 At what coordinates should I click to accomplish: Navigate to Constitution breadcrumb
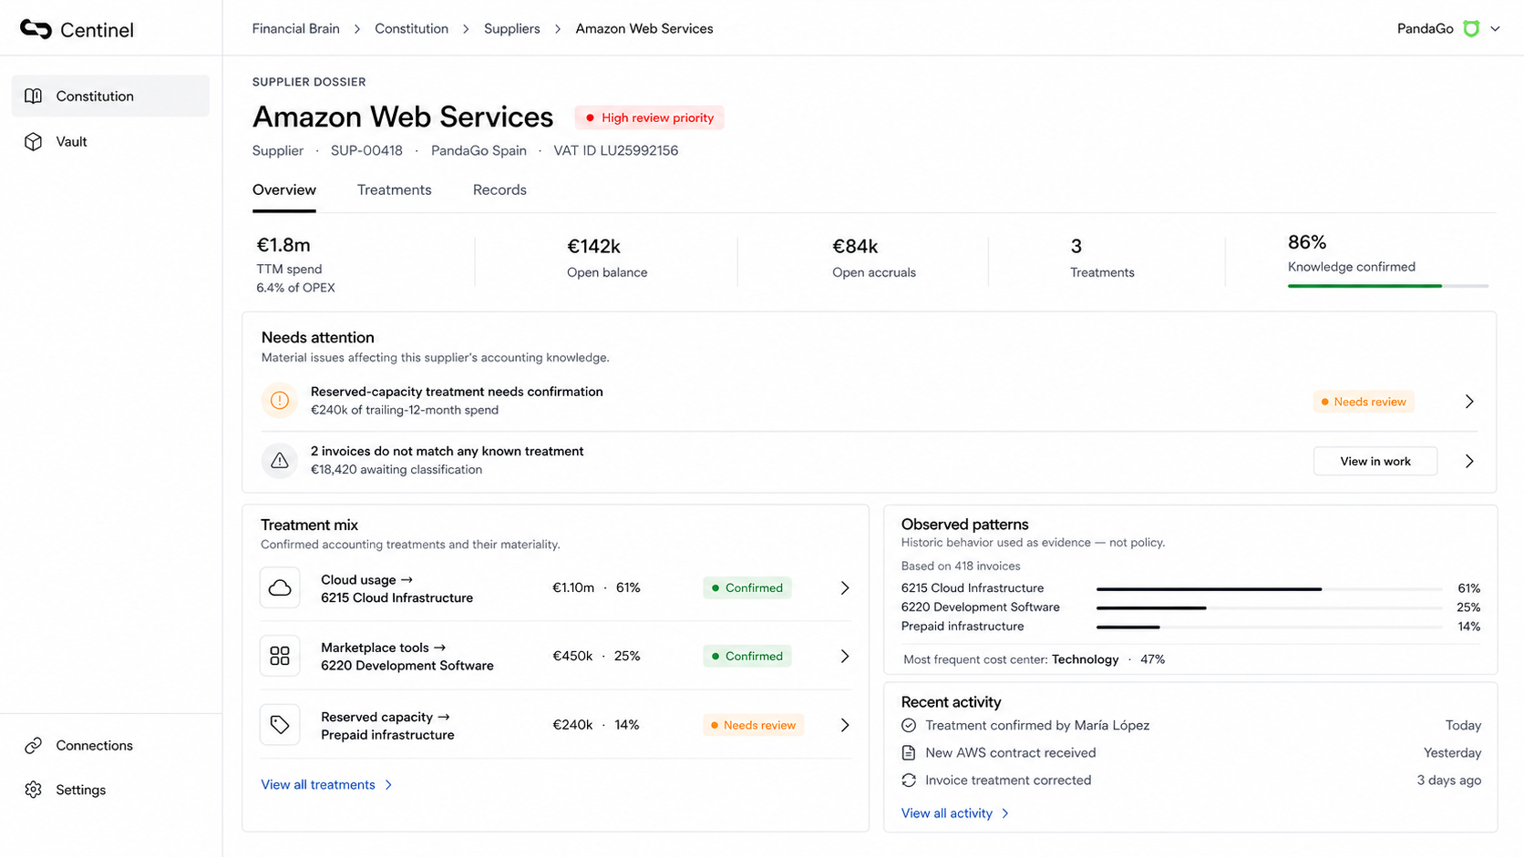click(411, 28)
